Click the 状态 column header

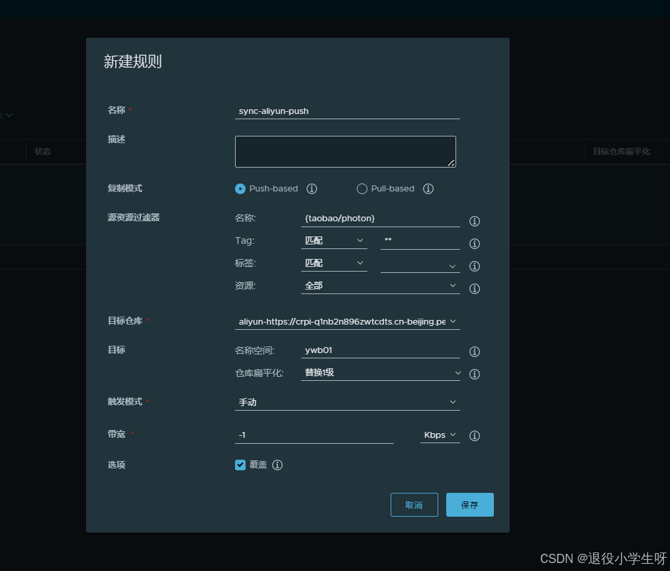tap(43, 151)
